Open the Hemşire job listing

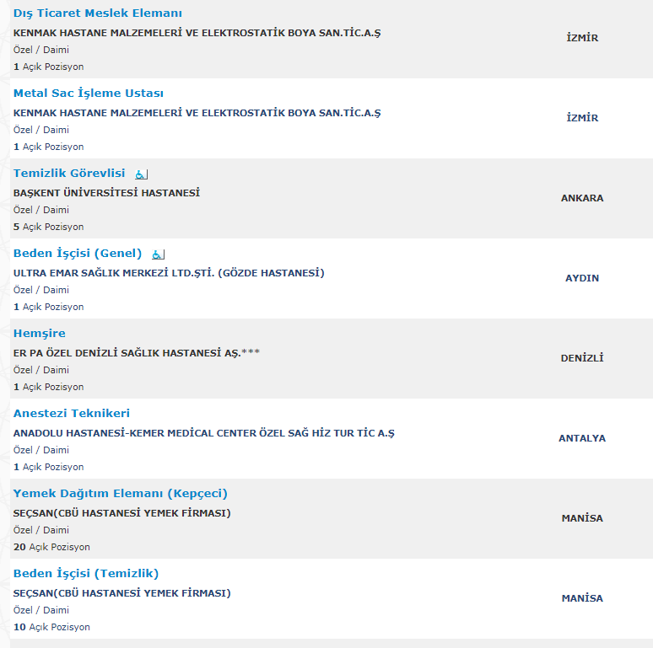(x=40, y=333)
